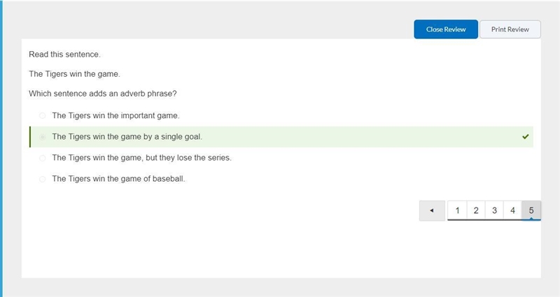Click highlighted answer text ending 'by a single goal.'
Image resolution: width=560 pixels, height=297 pixels.
click(x=127, y=136)
